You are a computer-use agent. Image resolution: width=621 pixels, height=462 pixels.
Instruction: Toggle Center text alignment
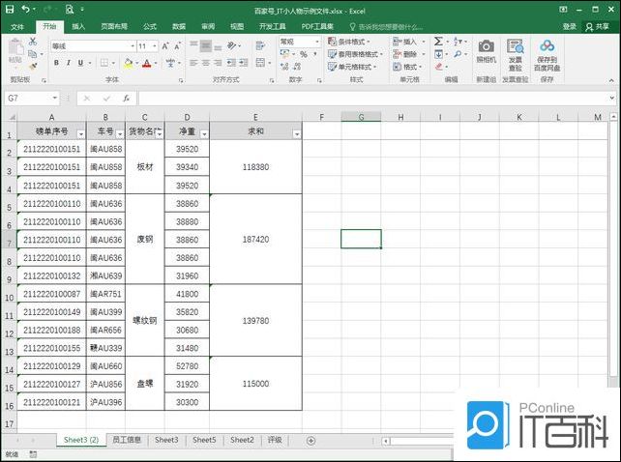coord(205,63)
